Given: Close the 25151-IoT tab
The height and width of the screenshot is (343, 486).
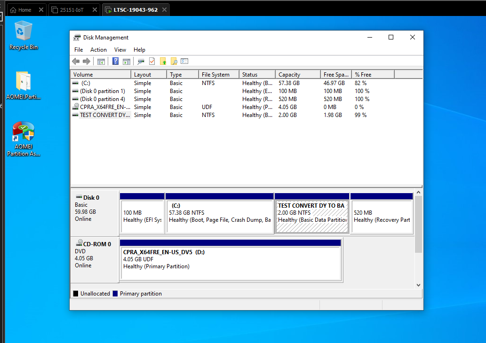Looking at the screenshot, I should 95,10.
